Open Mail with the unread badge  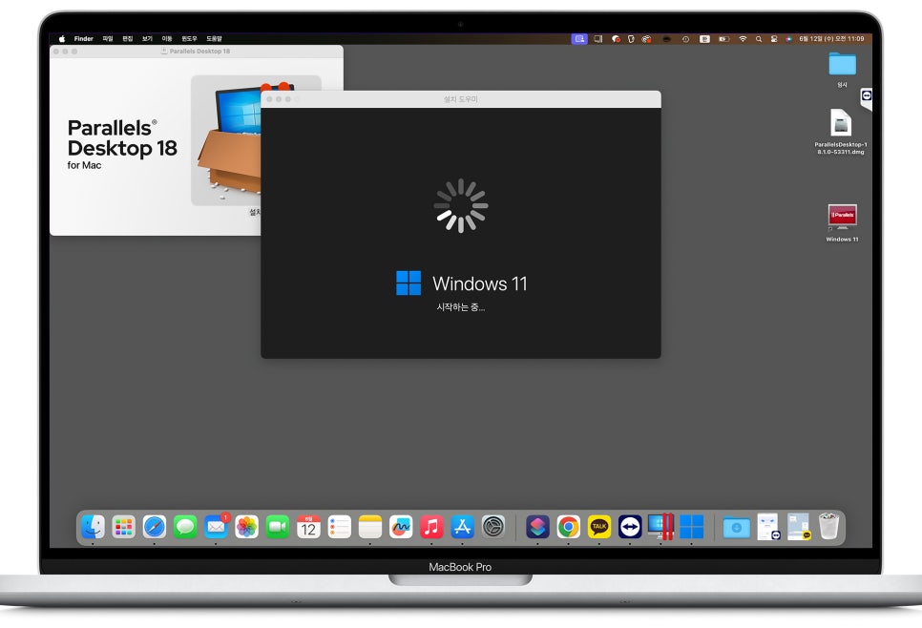(x=217, y=527)
